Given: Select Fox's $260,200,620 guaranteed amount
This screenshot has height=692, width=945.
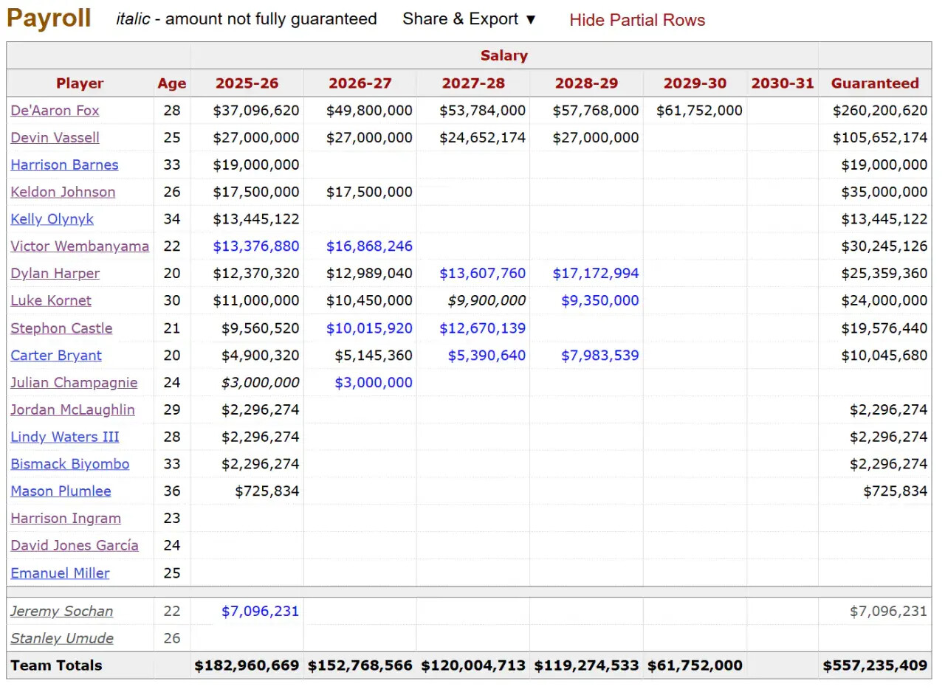Looking at the screenshot, I should 880,111.
